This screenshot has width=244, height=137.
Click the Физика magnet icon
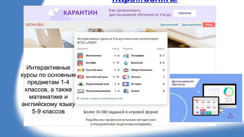point(126,77)
